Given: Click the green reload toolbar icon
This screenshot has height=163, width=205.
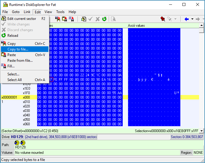Looking at the screenshot, I should [104, 19].
